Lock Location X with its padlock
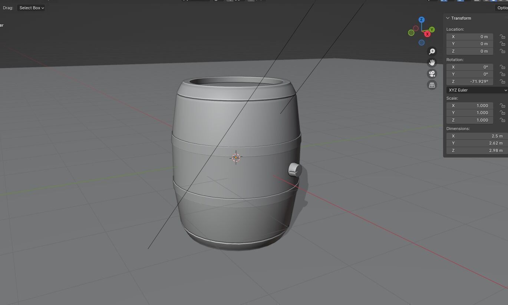The image size is (508, 305). (x=502, y=37)
